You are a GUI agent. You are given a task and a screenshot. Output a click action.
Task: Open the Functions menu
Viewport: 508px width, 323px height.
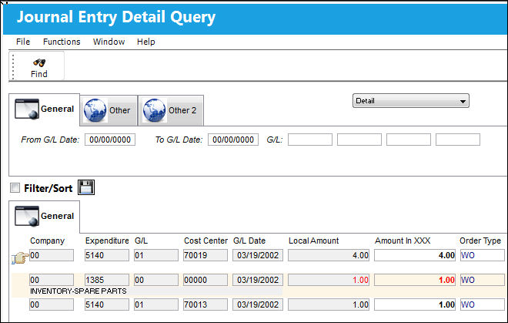[x=62, y=42]
